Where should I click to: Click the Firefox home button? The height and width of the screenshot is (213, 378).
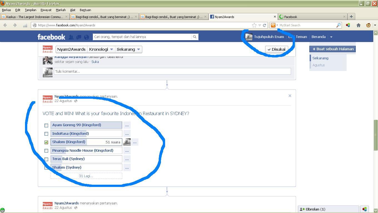[x=359, y=25]
